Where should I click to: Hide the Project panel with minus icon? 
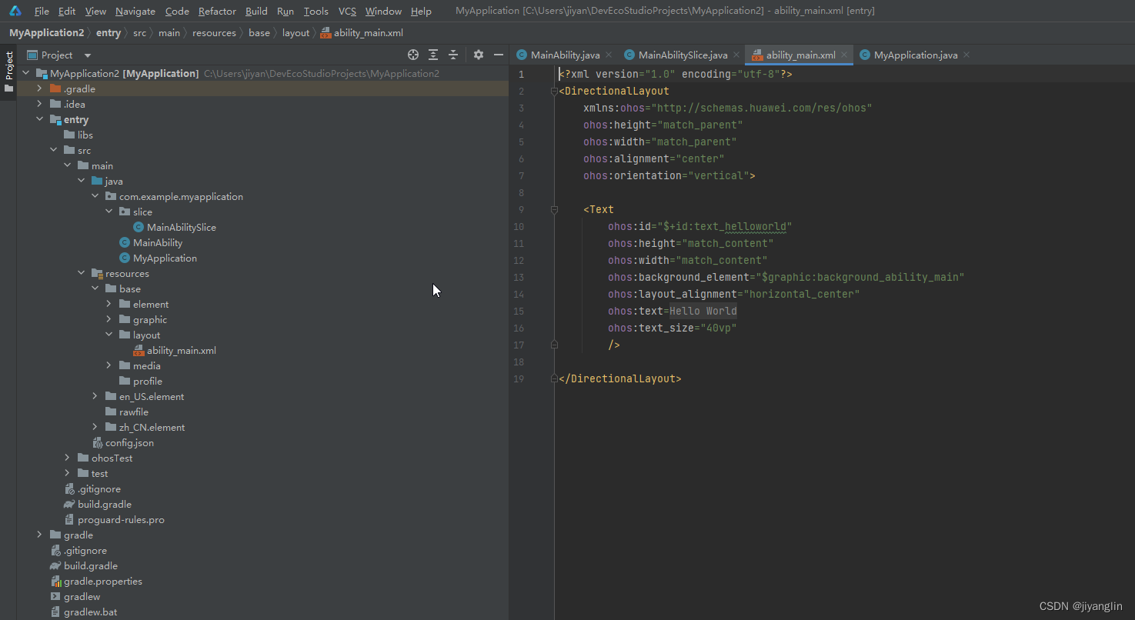499,55
